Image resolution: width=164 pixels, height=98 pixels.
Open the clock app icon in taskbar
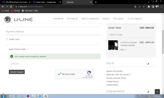pos(22,96)
